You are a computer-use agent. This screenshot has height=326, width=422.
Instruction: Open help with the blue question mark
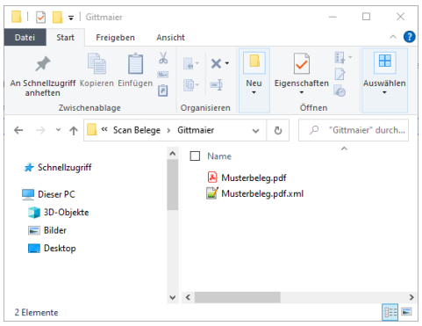point(409,37)
